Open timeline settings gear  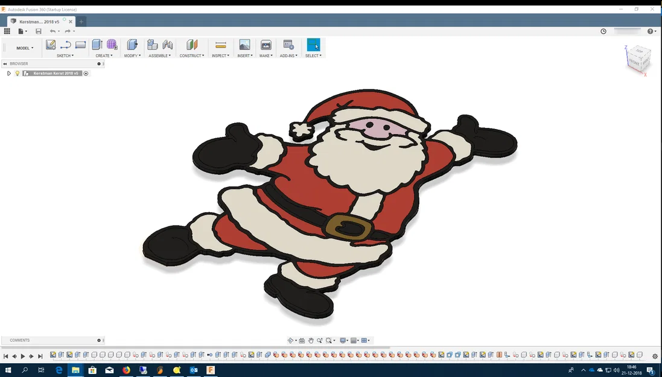(655, 356)
